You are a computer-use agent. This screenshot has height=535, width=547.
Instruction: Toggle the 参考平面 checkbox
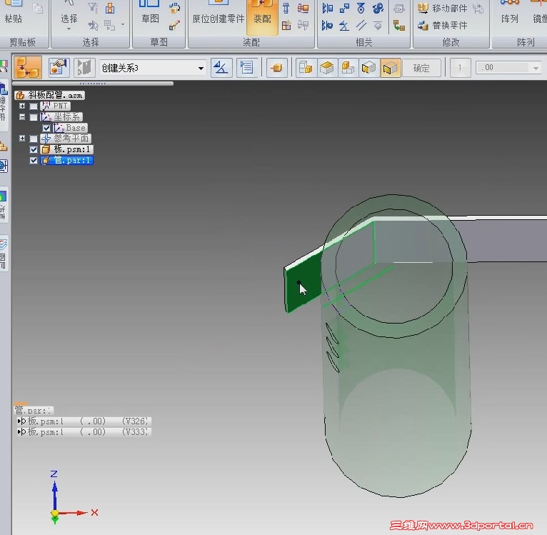click(34, 139)
